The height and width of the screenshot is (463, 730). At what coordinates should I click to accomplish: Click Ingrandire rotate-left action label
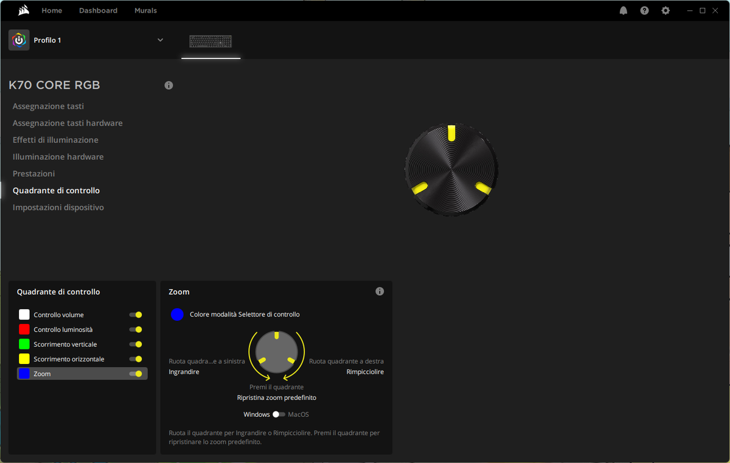tap(184, 372)
